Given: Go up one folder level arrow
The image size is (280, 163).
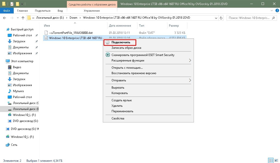Looking at the screenshot, I should (23, 18).
